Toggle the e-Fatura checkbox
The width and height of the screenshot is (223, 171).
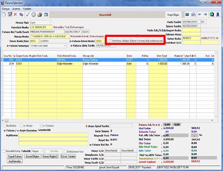pyautogui.click(x=41, y=126)
